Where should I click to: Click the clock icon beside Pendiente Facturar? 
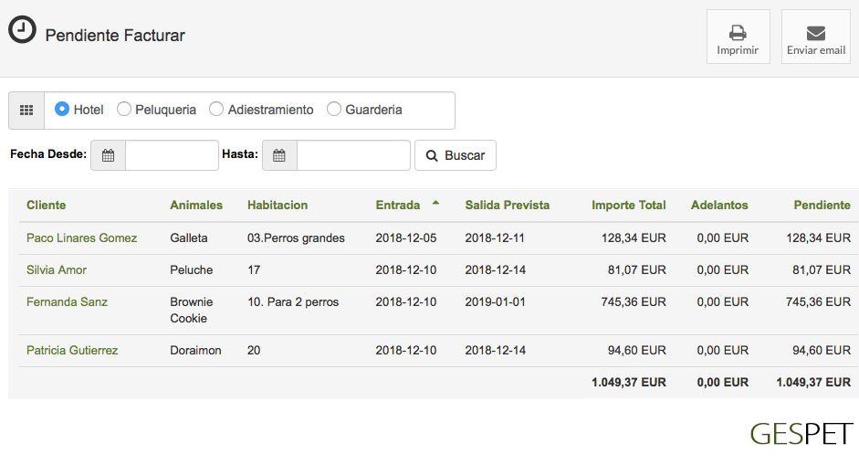point(22,30)
